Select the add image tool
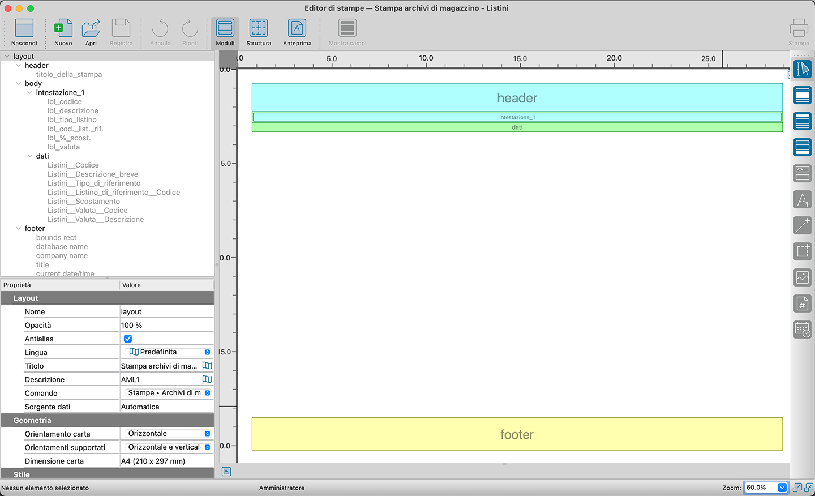The height and width of the screenshot is (496, 815). (802, 277)
